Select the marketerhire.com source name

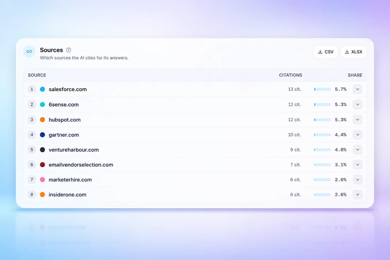pos(70,180)
